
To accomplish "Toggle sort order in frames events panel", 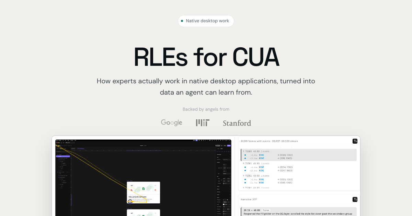I will pos(355,141).
